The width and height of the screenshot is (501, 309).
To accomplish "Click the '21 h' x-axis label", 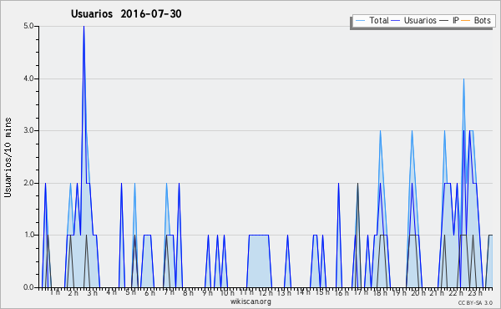I will pyautogui.click(x=437, y=292).
